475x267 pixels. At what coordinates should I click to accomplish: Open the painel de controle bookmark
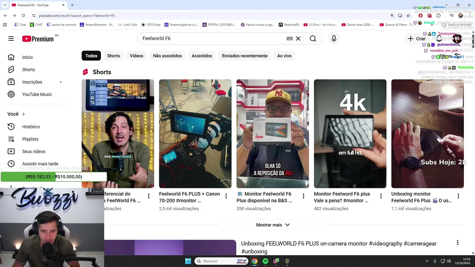(x=61, y=25)
